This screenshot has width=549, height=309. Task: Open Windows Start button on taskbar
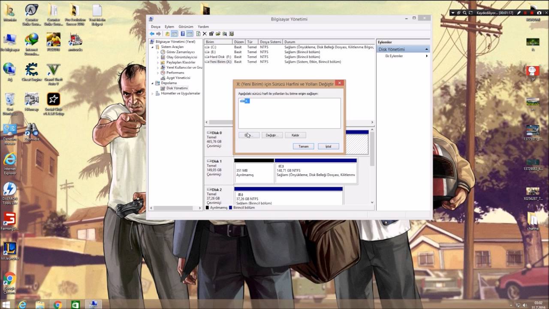(x=6, y=304)
